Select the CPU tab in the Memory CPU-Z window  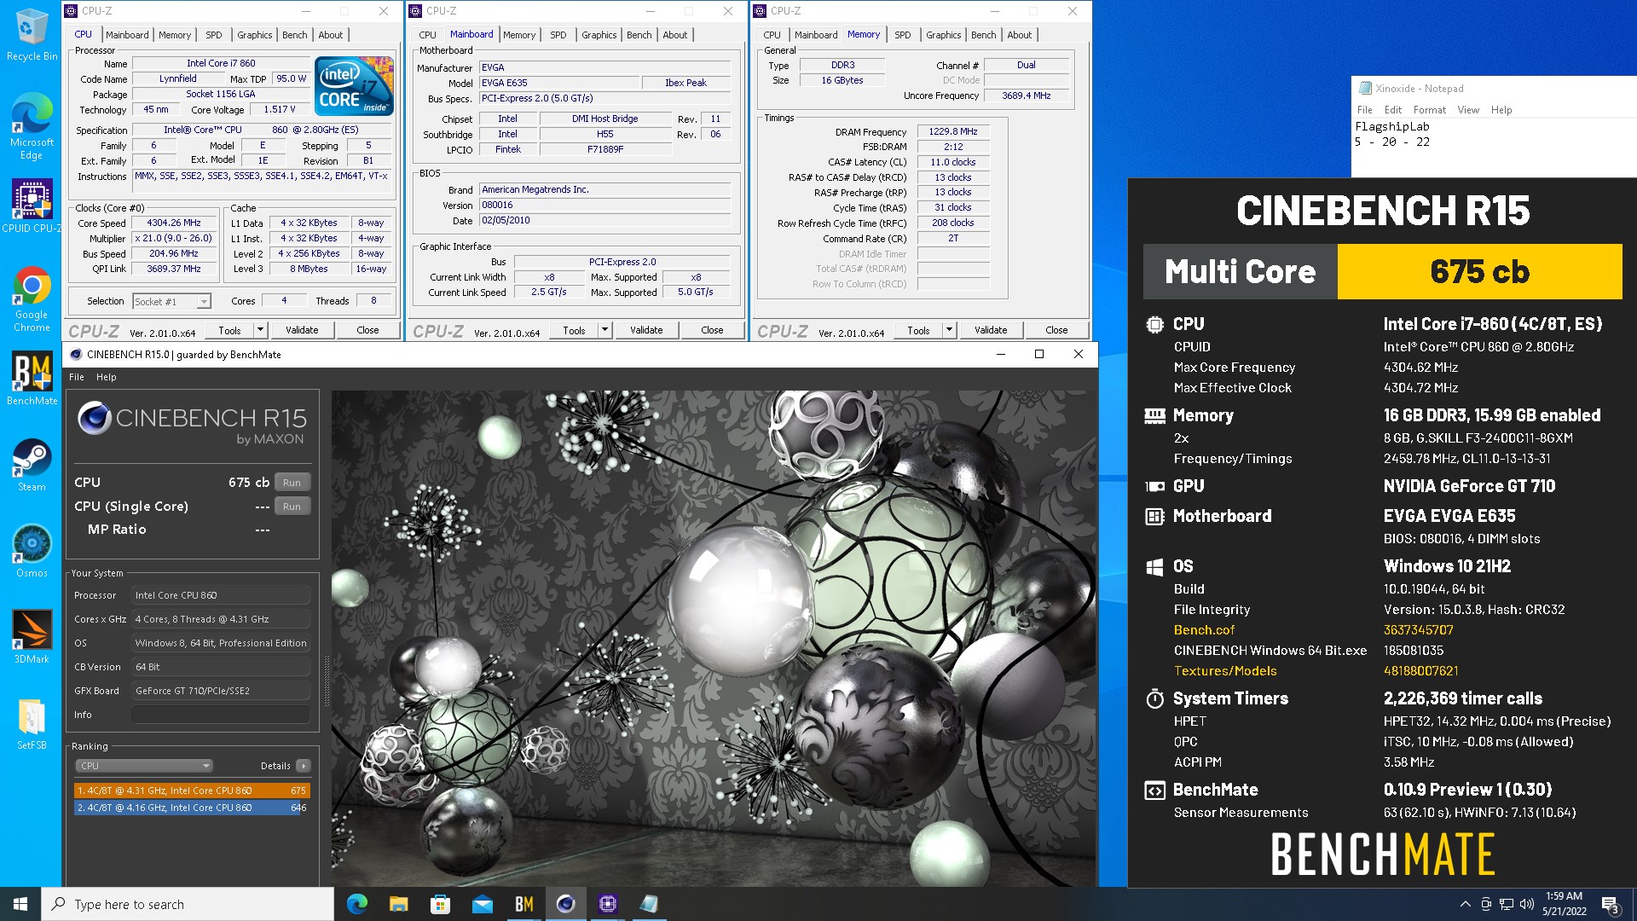[x=772, y=35]
